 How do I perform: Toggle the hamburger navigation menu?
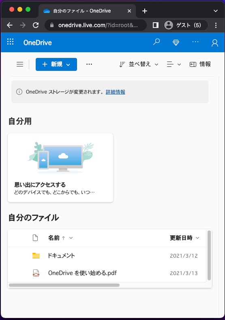[x=20, y=64]
